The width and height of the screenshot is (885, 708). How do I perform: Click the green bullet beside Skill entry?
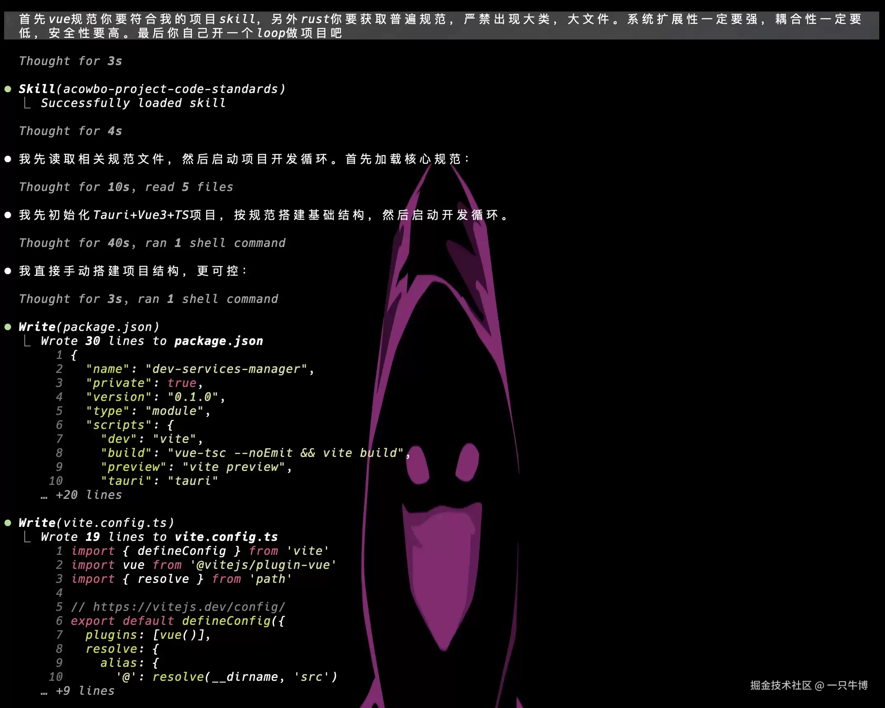pyautogui.click(x=8, y=89)
